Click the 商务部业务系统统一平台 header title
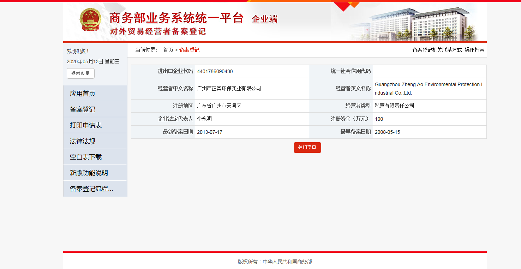 tap(176, 18)
